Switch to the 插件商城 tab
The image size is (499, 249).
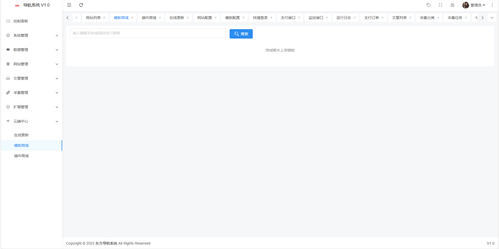[149, 17]
